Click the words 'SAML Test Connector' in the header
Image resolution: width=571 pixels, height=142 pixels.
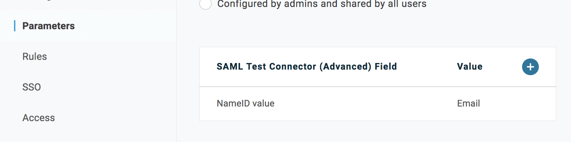(266, 67)
